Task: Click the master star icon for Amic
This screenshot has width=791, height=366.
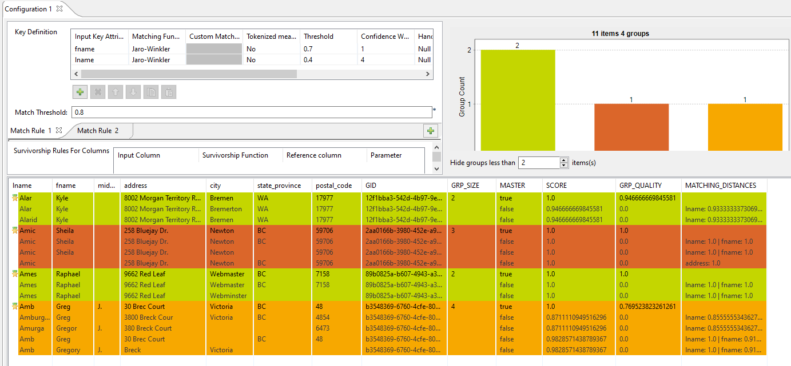Action: tap(15, 231)
